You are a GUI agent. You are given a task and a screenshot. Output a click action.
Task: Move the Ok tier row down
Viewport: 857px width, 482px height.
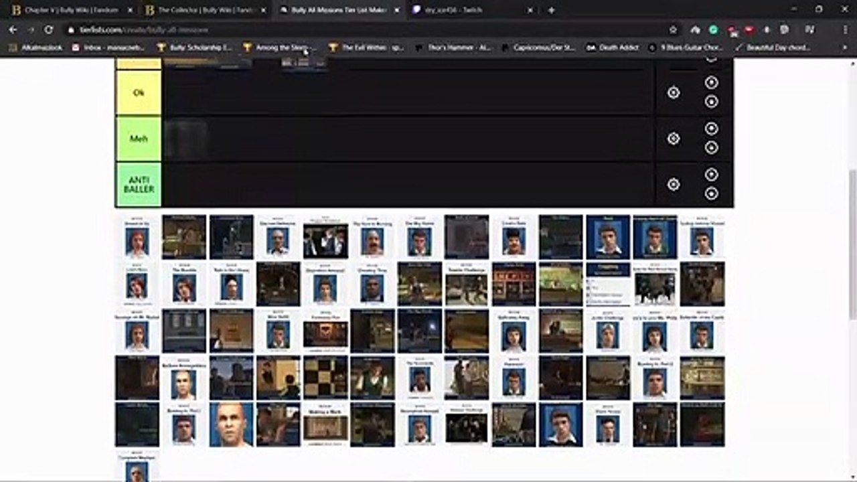click(711, 101)
